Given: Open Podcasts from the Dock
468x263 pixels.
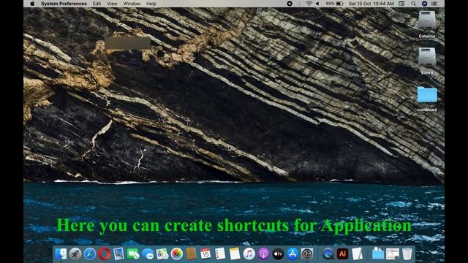Looking at the screenshot, I should tap(263, 254).
